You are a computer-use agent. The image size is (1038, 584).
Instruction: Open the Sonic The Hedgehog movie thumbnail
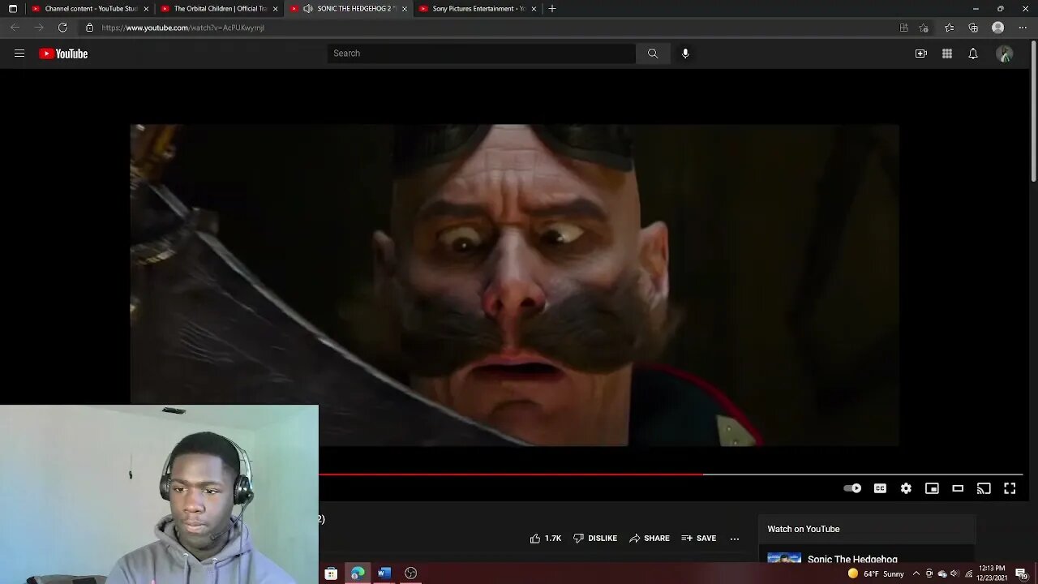point(784,558)
